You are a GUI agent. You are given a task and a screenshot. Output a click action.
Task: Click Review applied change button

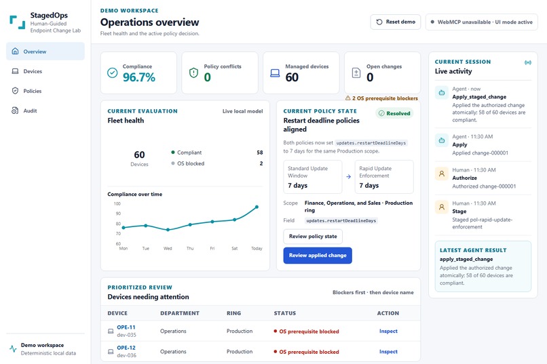[x=318, y=256]
